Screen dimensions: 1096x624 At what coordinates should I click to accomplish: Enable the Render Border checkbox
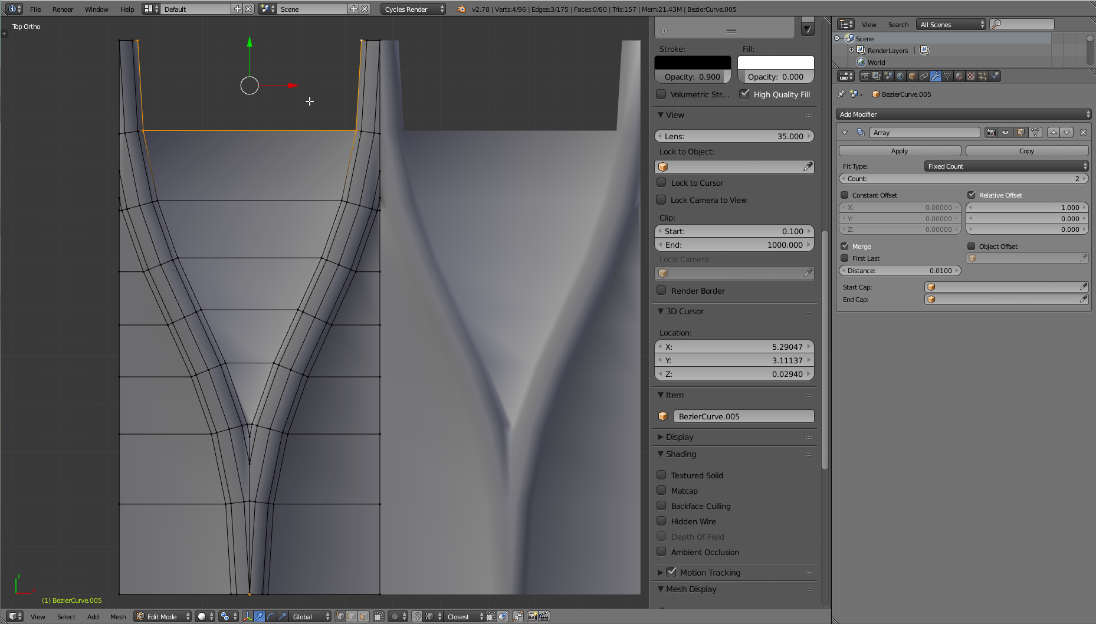click(x=661, y=291)
